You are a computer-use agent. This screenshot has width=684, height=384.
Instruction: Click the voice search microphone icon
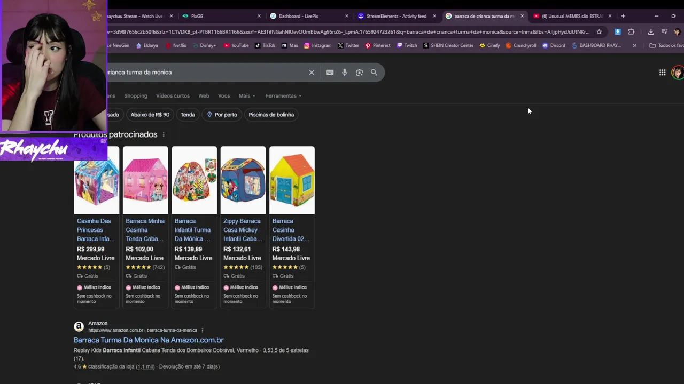pyautogui.click(x=345, y=73)
